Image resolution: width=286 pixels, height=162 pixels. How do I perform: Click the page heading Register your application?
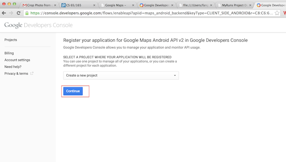pos(155,40)
